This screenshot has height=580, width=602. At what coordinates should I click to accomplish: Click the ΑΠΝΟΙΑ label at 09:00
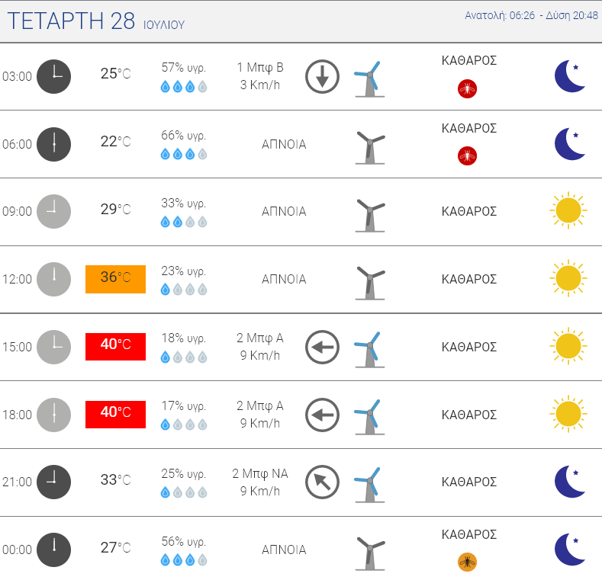pyautogui.click(x=284, y=212)
